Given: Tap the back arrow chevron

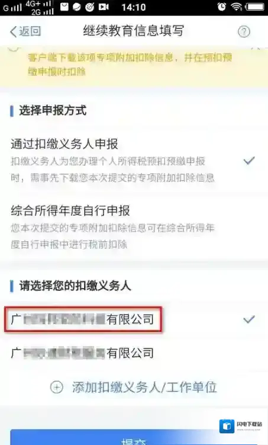Looking at the screenshot, I should (x=13, y=31).
